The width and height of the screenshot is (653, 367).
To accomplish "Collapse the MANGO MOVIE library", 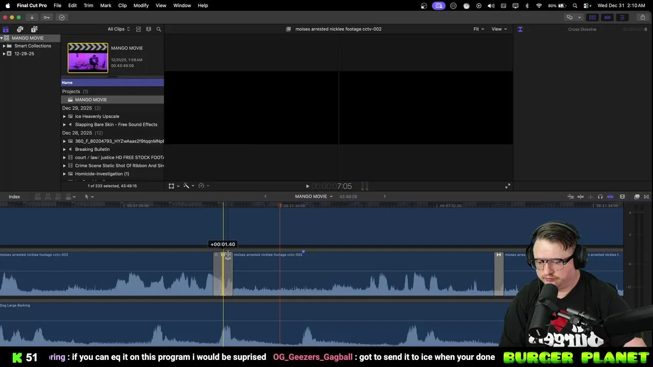I will click(x=2, y=38).
